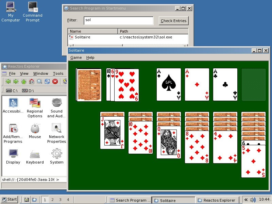Select the Queen of diamonds card

tap(169, 142)
